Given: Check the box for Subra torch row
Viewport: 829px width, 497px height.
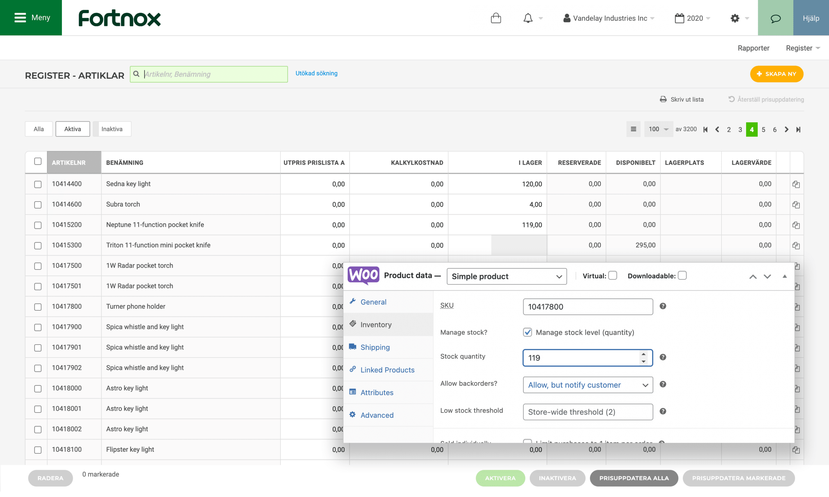Looking at the screenshot, I should tap(38, 204).
